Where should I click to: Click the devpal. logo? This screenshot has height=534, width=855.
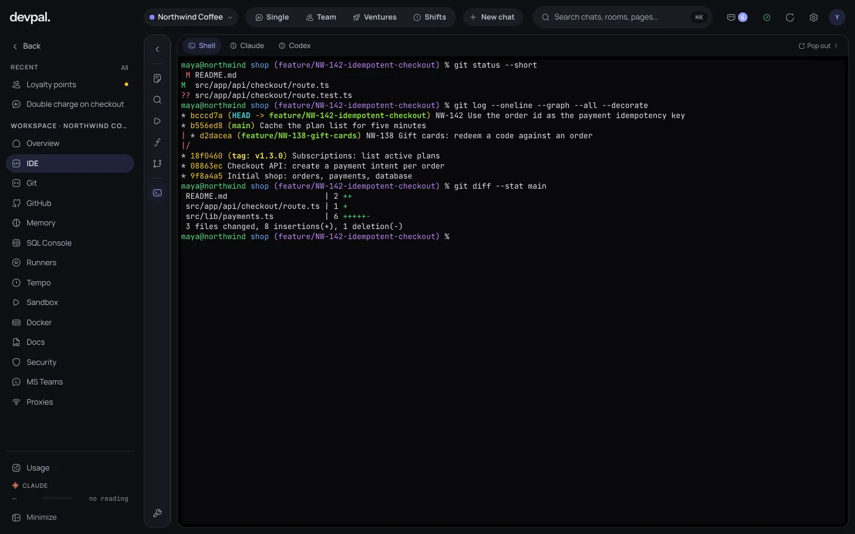[30, 18]
